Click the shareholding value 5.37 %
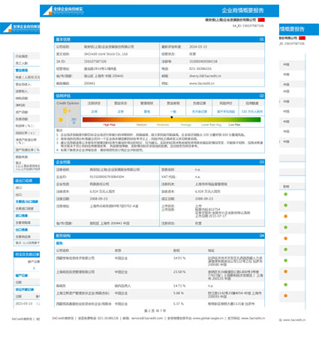 coord(179,304)
